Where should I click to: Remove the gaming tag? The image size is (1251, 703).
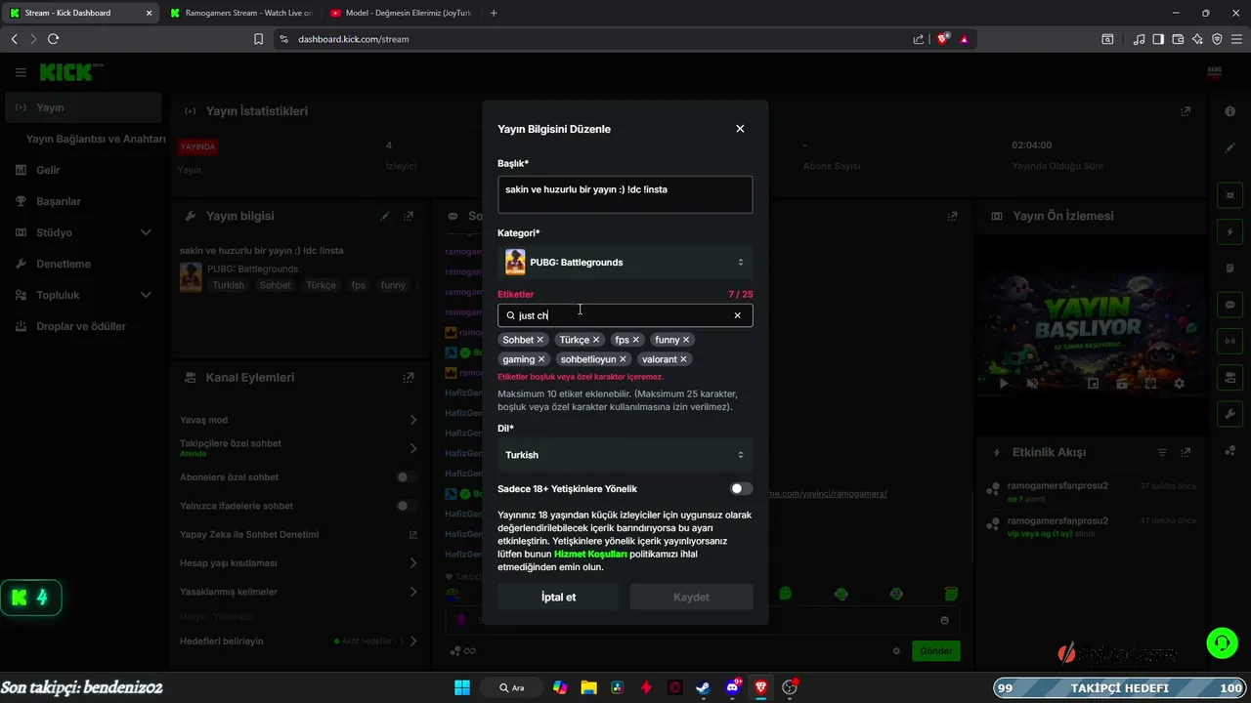(541, 359)
